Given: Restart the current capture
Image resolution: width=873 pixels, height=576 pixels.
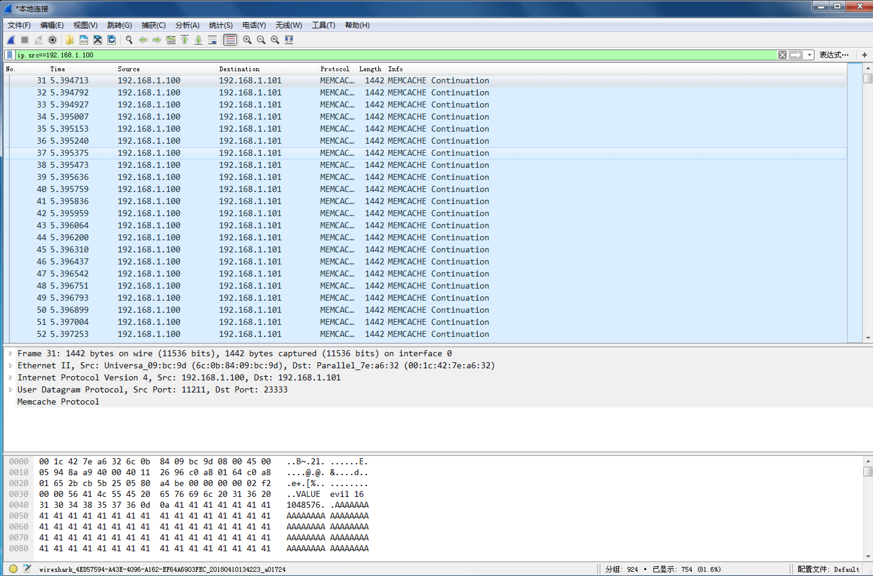Looking at the screenshot, I should coord(39,40).
